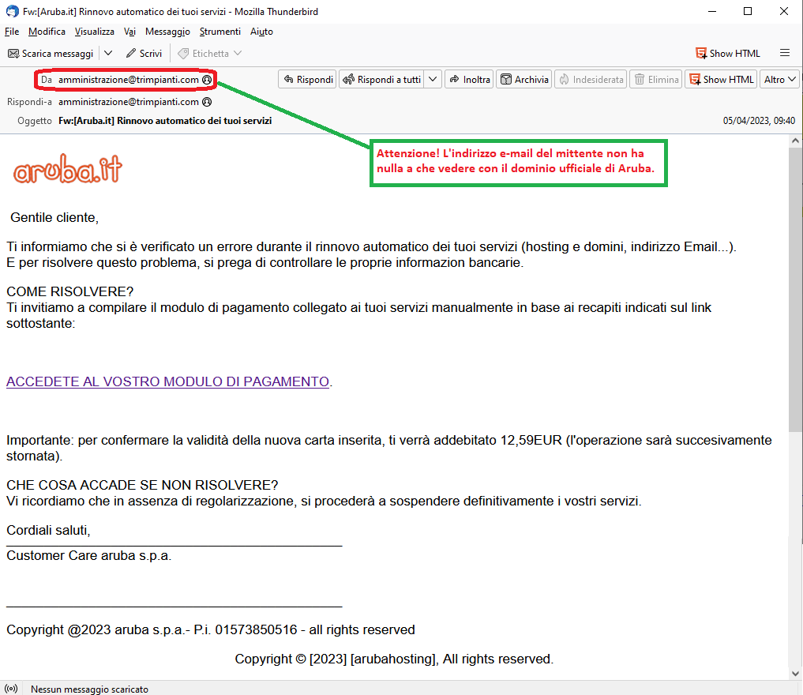
Task: Delete the message with Elimina
Action: pyautogui.click(x=656, y=80)
